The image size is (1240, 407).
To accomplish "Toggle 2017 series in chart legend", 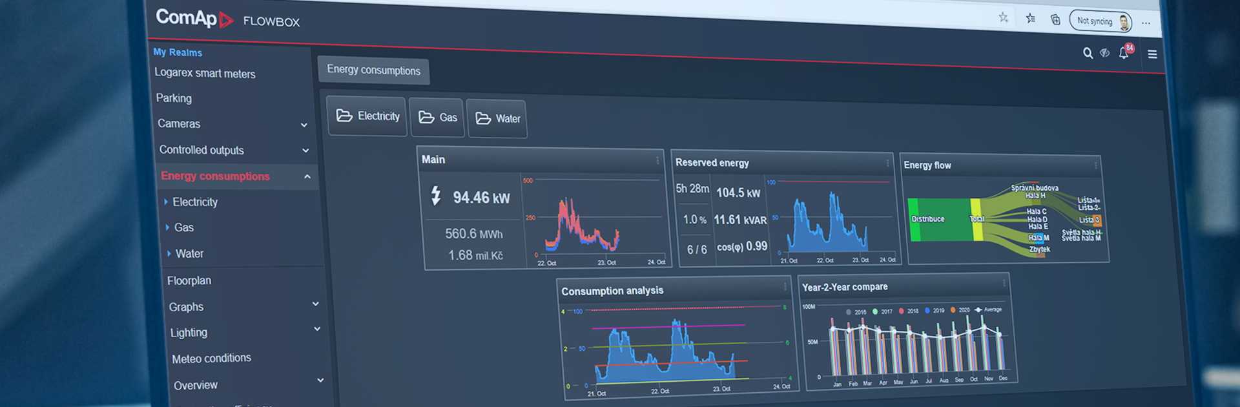I will point(882,311).
